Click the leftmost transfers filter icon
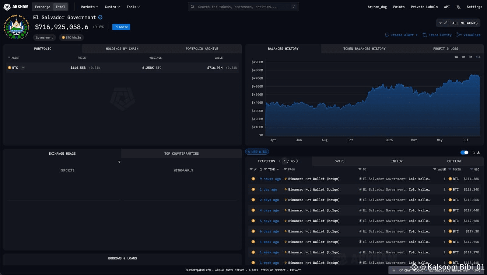This screenshot has width=487, height=275. [x=251, y=170]
